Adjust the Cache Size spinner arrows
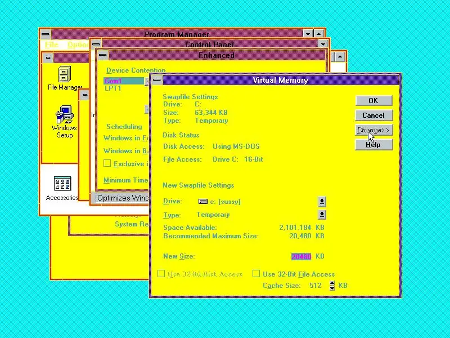Screen dimensions: 450x338 coord(332,285)
